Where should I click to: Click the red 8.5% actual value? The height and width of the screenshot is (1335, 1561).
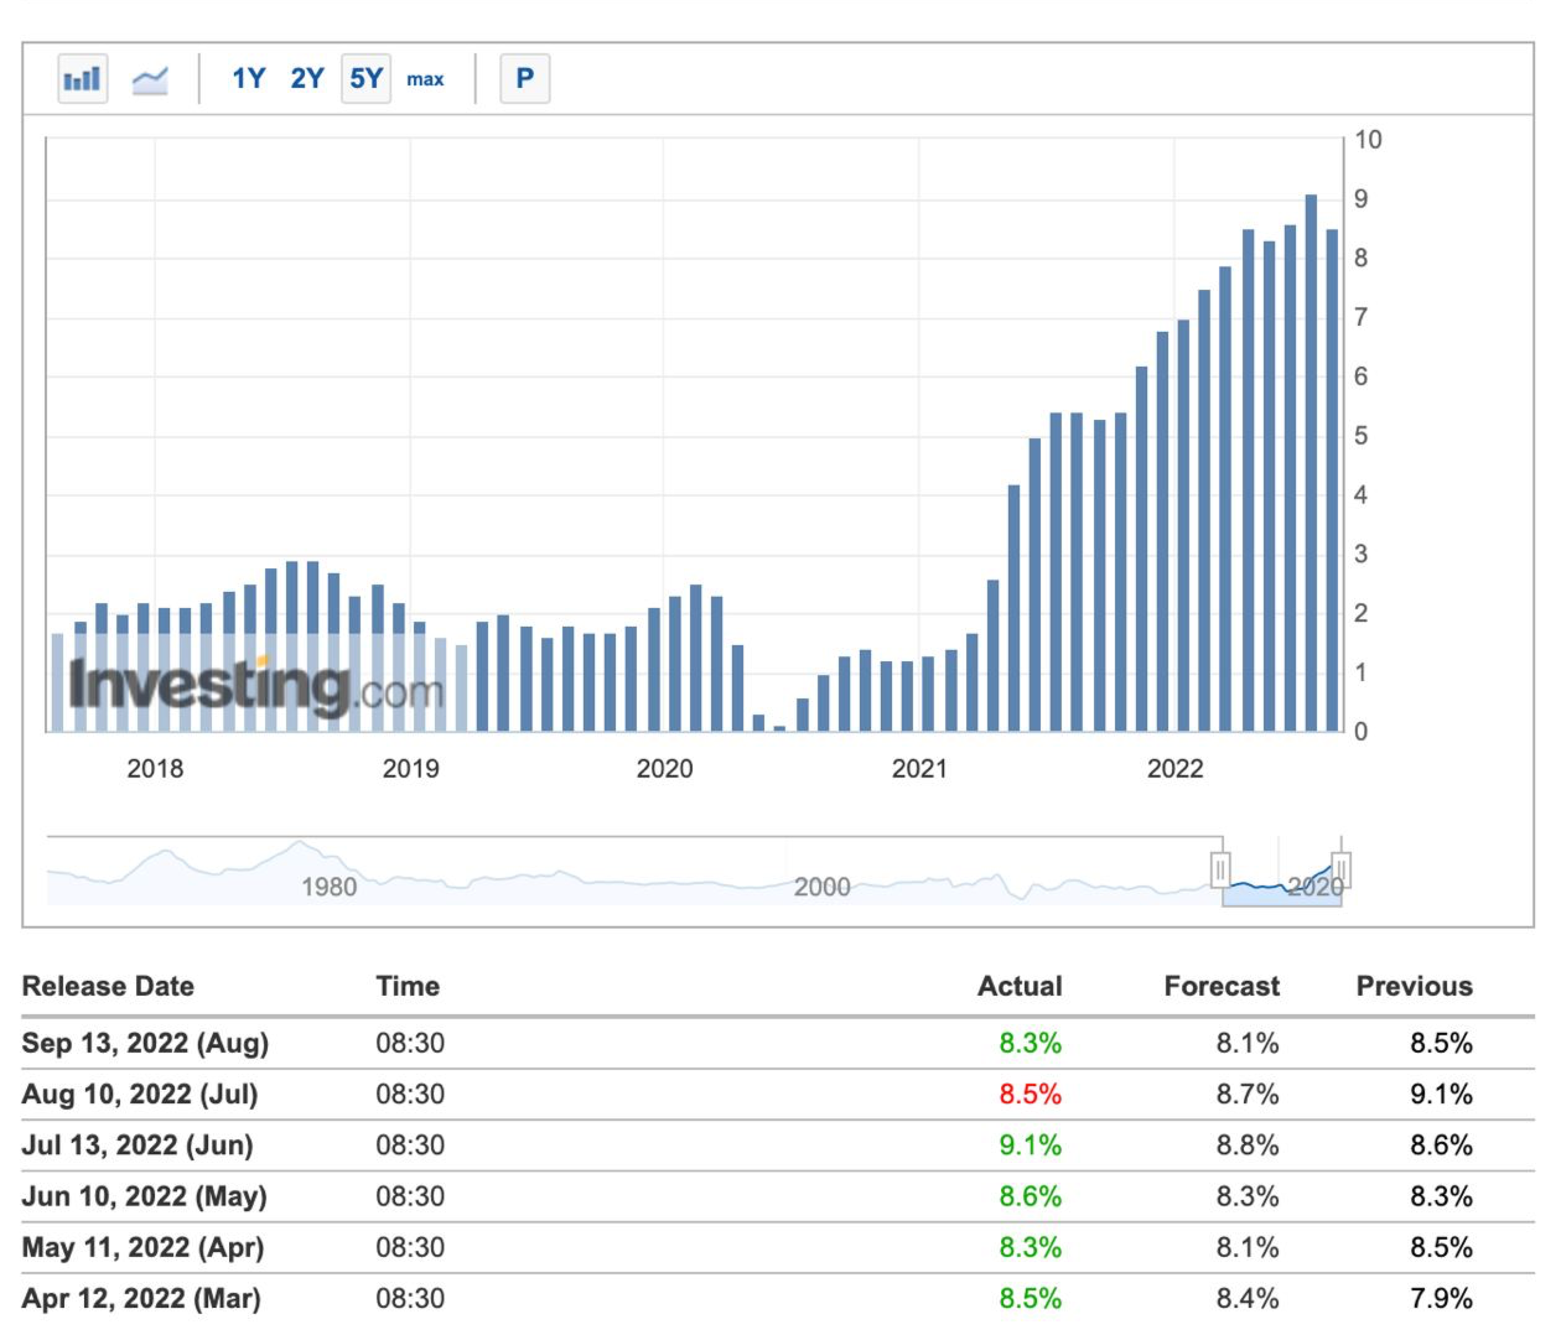coord(1030,1094)
